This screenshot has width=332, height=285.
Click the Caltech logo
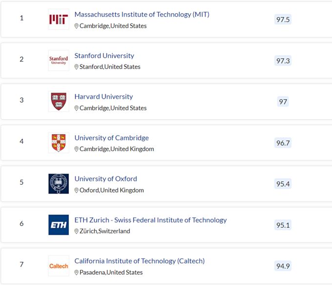59,265
